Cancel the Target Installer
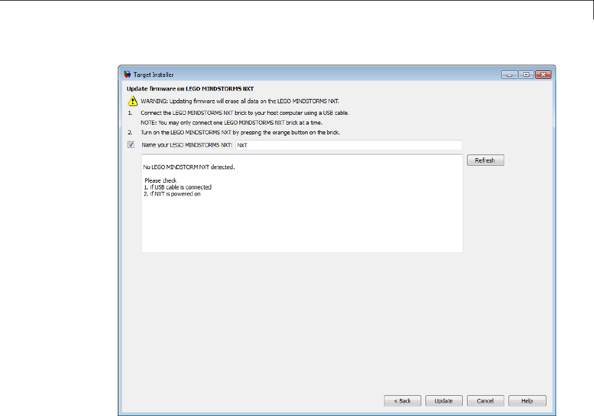 pos(485,401)
